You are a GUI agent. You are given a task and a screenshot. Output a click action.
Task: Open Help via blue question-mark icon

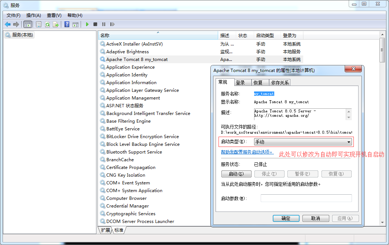(67, 24)
